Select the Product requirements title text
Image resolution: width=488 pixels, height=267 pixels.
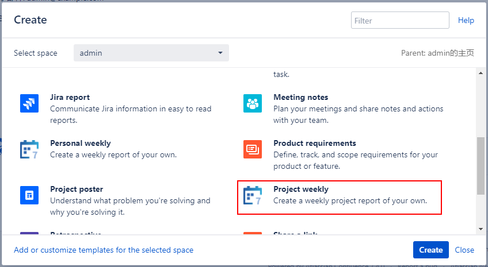[315, 144]
